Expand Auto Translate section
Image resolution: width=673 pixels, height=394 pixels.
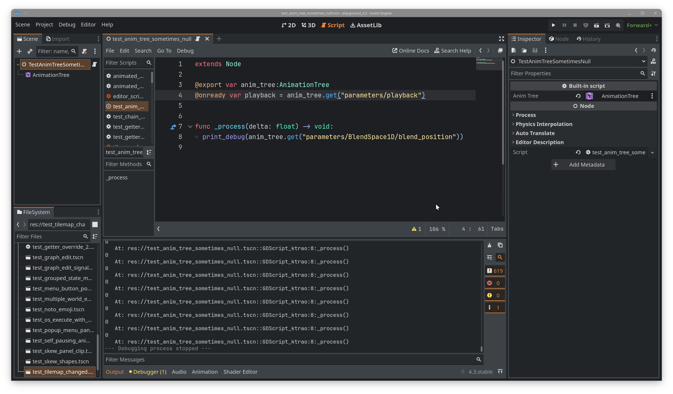click(535, 133)
